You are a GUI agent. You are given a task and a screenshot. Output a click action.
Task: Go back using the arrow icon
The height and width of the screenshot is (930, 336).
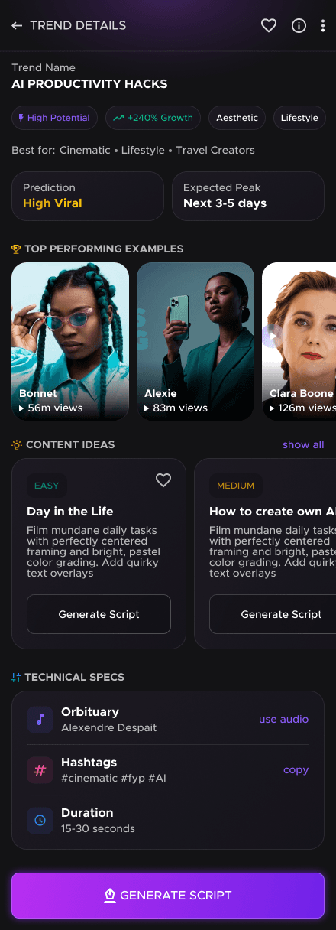(x=17, y=26)
